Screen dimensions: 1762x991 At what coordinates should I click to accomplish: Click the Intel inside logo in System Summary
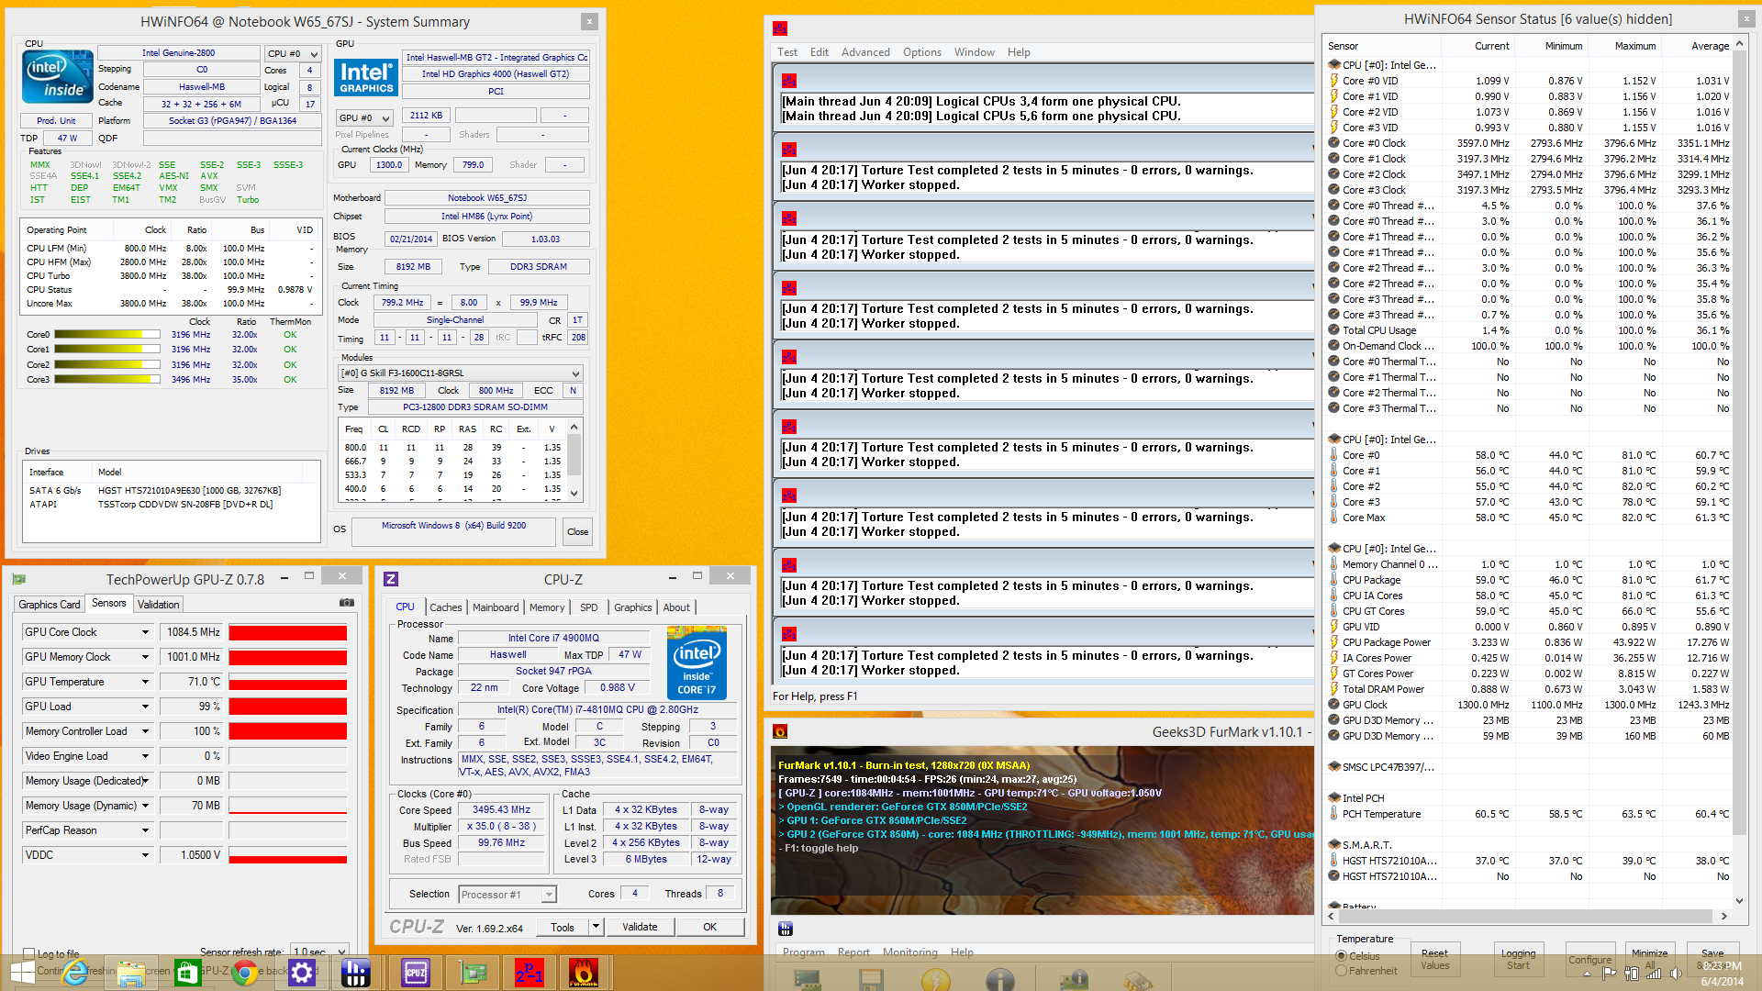click(x=57, y=76)
